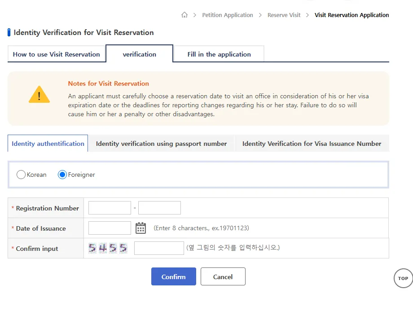Viewport: 413px width, 324px height.
Task: Go to Petition Application breadcrumb link
Action: click(228, 15)
